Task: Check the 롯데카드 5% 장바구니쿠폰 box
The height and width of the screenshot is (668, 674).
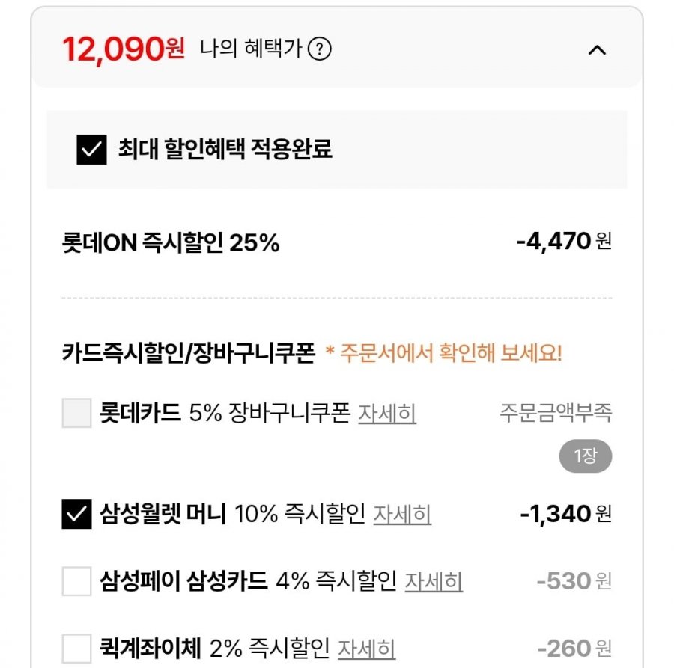Action: click(x=76, y=413)
